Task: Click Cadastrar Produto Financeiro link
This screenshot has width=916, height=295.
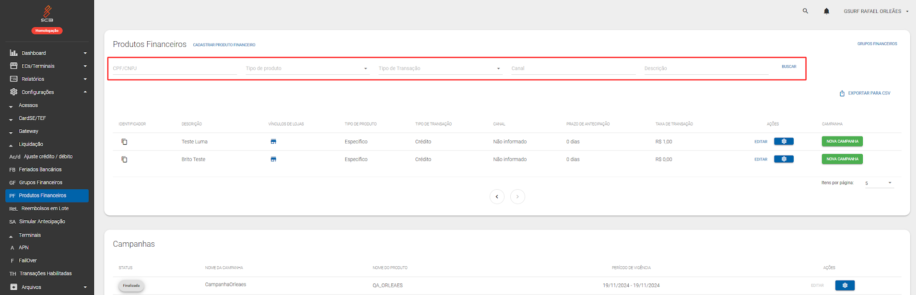Action: coord(224,45)
